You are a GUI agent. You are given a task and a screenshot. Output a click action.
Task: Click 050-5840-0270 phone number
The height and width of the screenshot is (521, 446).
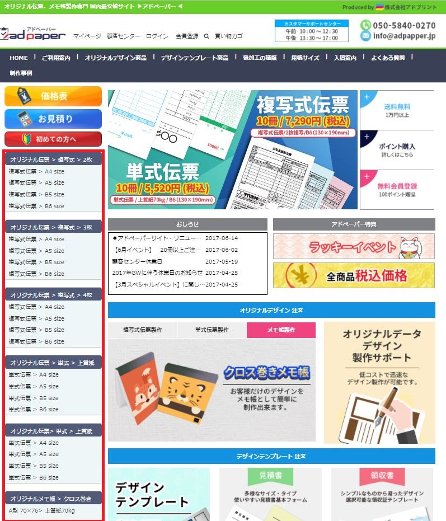404,25
